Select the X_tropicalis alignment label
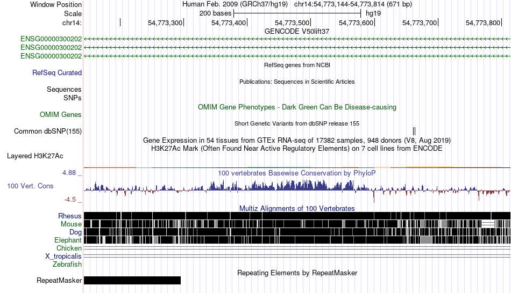 tap(63, 257)
